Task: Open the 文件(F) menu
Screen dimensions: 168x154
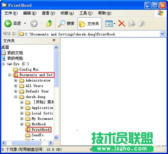Action: pos(11,13)
